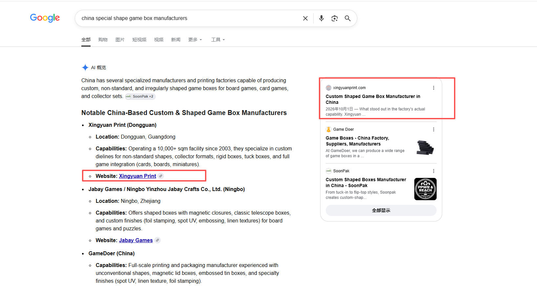This screenshot has width=537, height=288.
Task: Focus the Google search input field
Action: coord(190,18)
